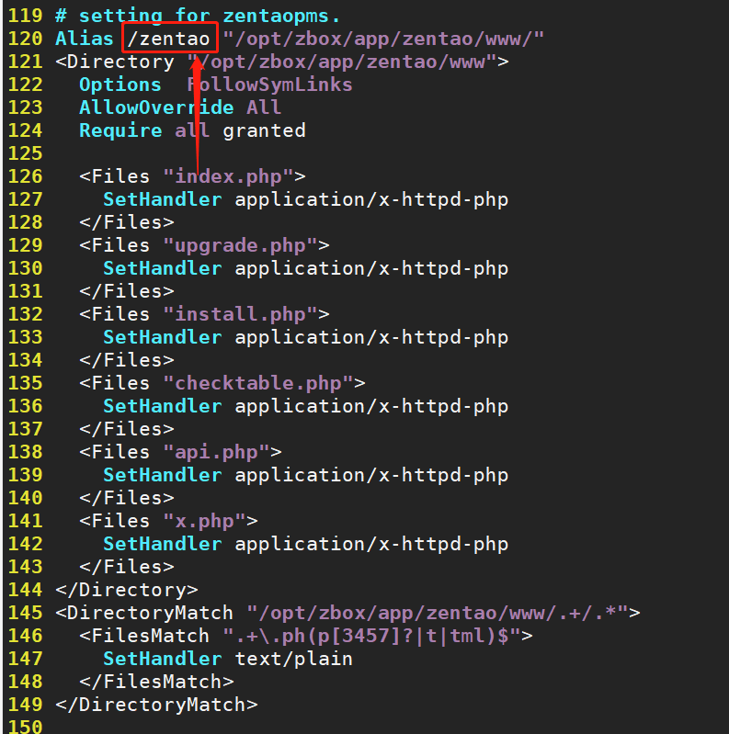Click the "checktable.php" file name
Screen dimensions: 729x734
point(258,382)
